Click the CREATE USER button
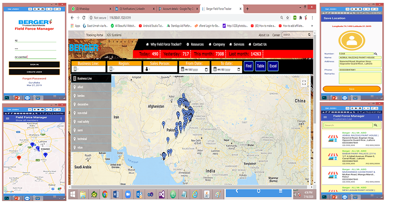413x202 pixels. (x=34, y=72)
